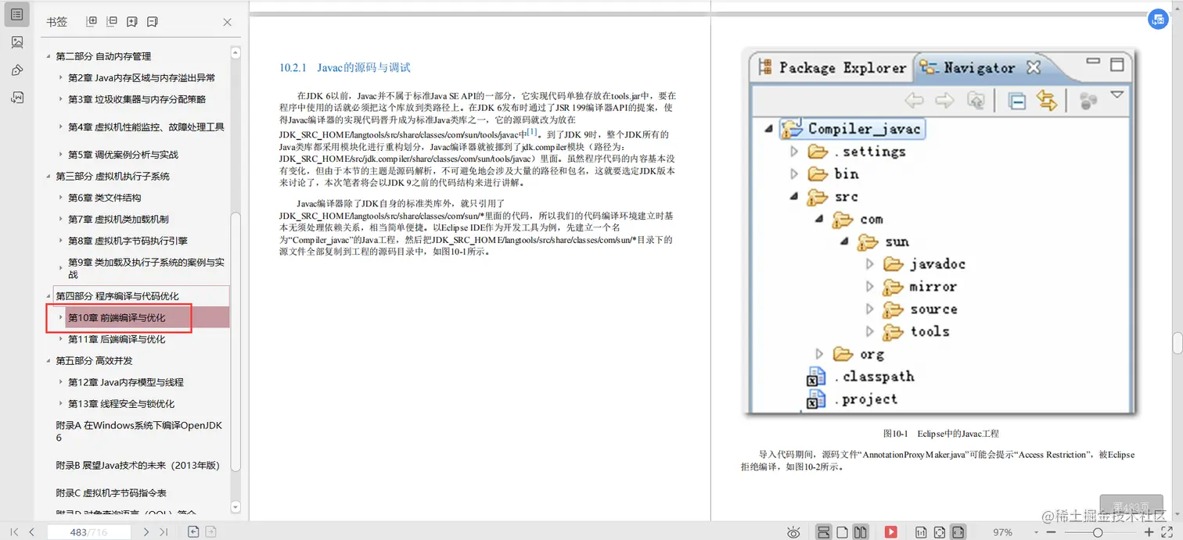Image resolution: width=1183 pixels, height=540 pixels.
Task: Expand the 第4章 虚拟机性能监控 chapter arrow
Action: [61, 127]
